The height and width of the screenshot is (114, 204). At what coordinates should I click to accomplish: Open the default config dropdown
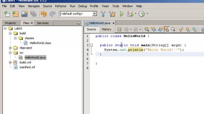[95, 14]
